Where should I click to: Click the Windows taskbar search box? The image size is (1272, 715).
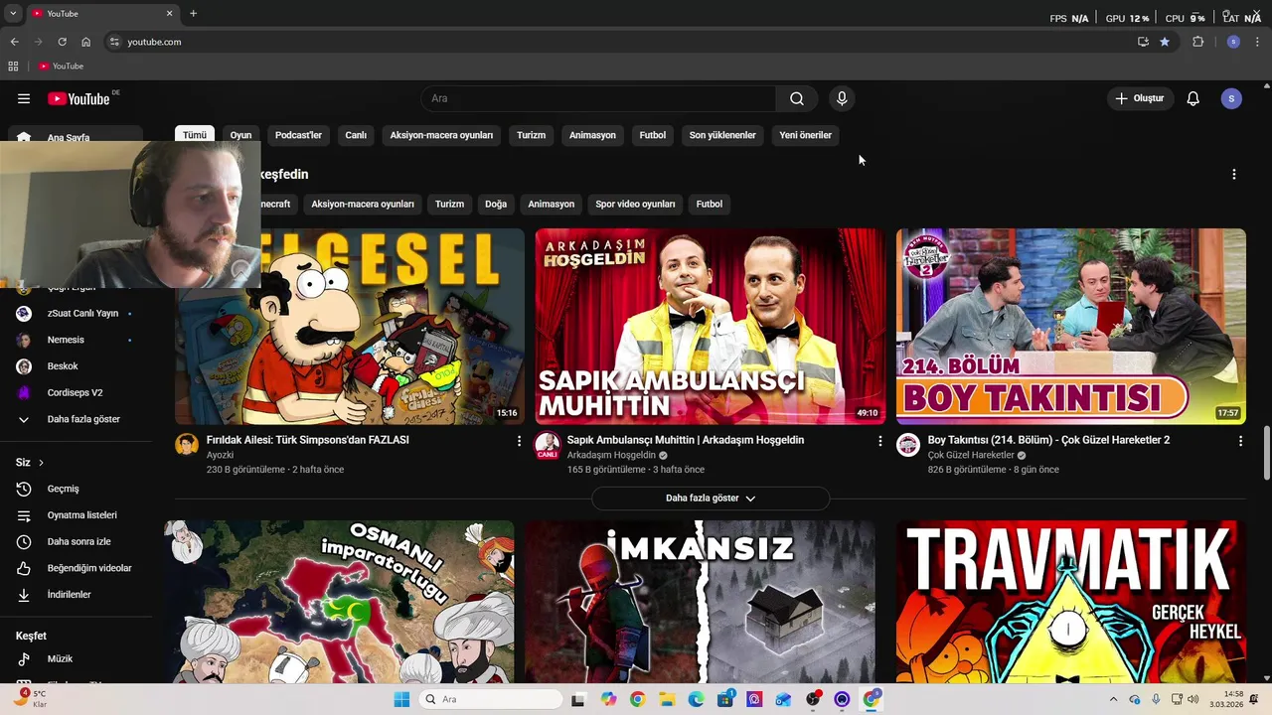coord(492,699)
